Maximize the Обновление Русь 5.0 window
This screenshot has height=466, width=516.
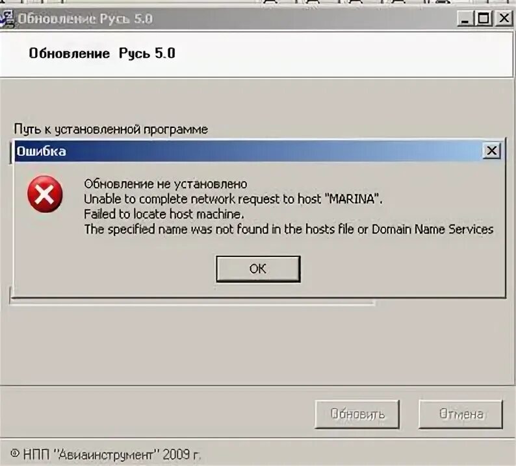[x=483, y=18]
